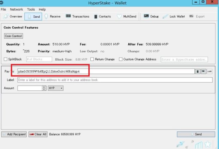Open the HYP unit dropdown
The height and width of the screenshot is (149, 219).
[x=55, y=88]
